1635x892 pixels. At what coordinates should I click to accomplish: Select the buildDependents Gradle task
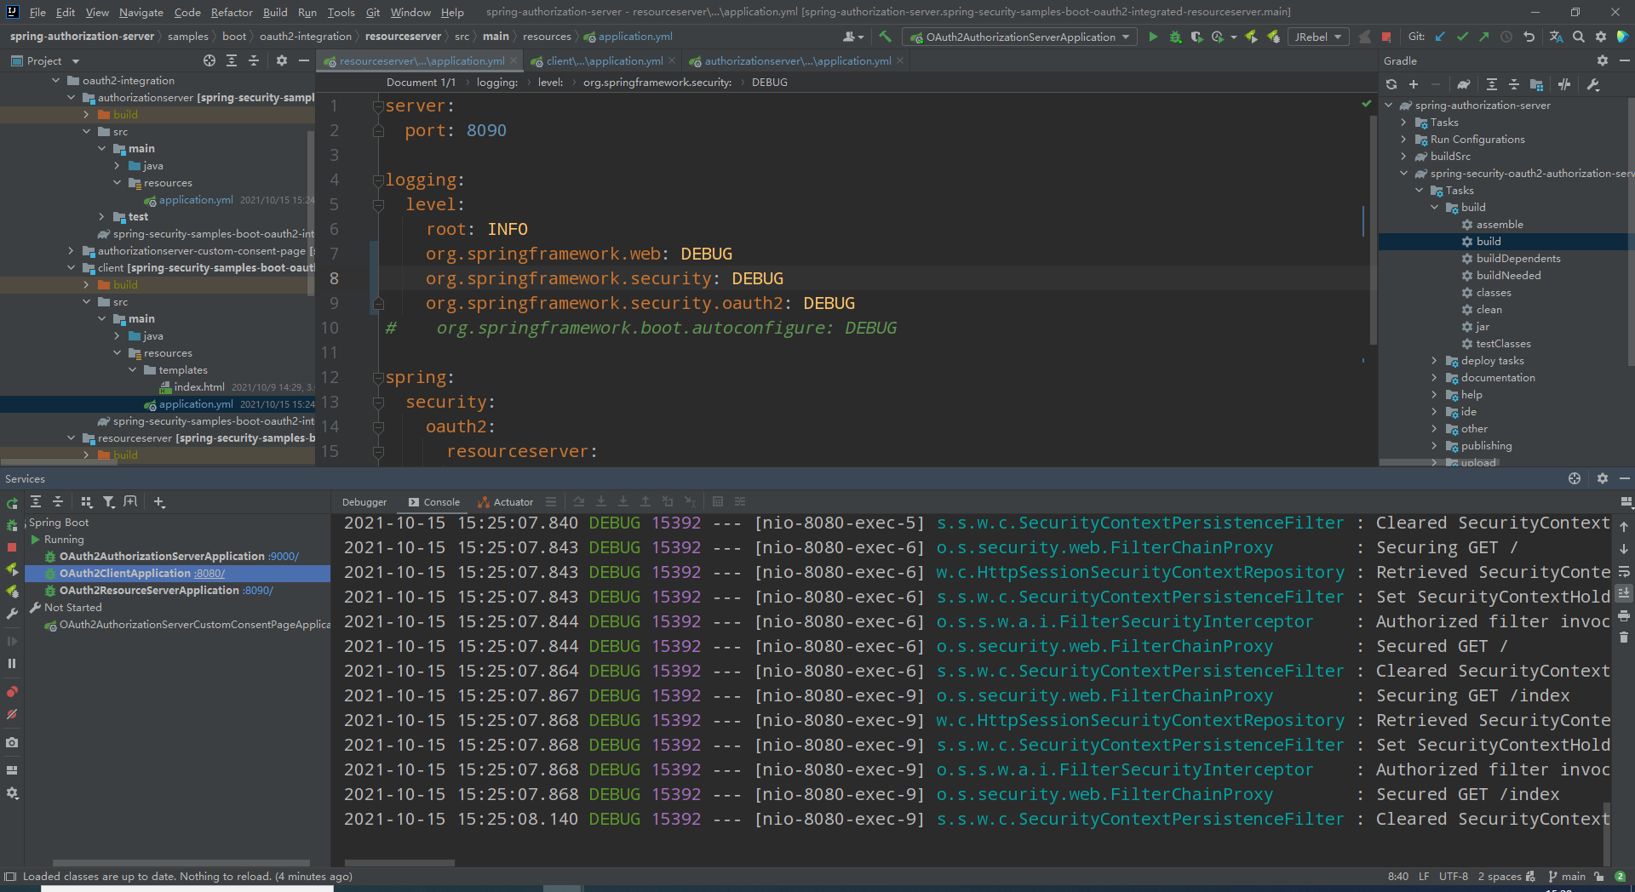1517,259
